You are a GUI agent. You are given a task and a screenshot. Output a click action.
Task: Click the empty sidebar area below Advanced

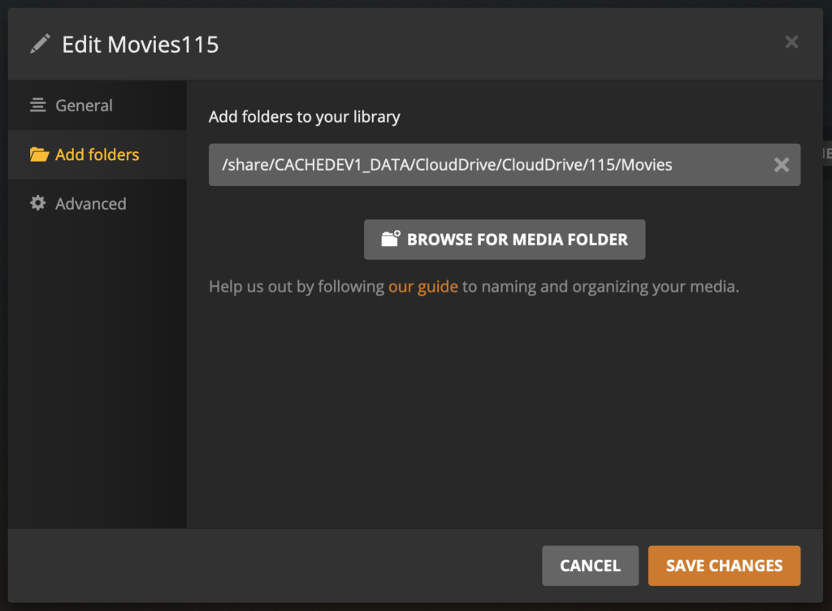coord(97,366)
